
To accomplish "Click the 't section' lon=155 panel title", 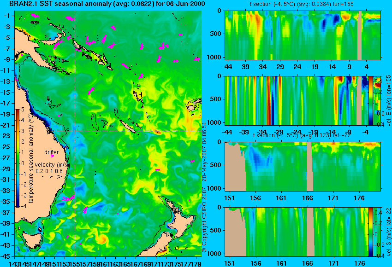I will coord(302,4).
